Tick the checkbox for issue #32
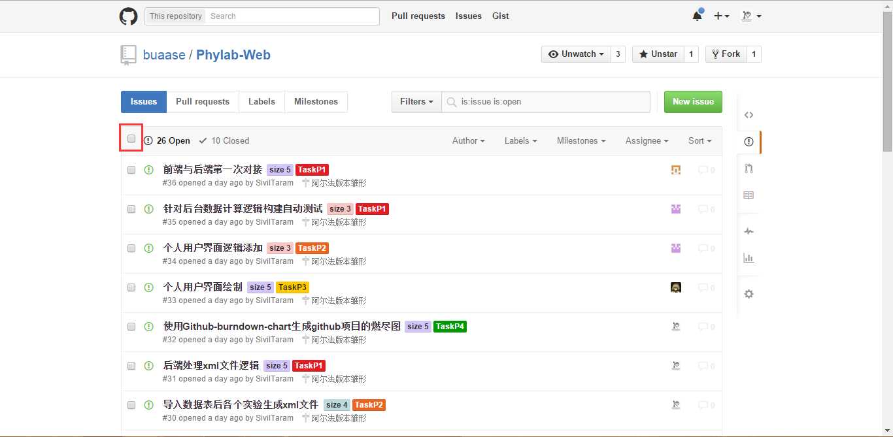The width and height of the screenshot is (893, 437). pos(131,327)
